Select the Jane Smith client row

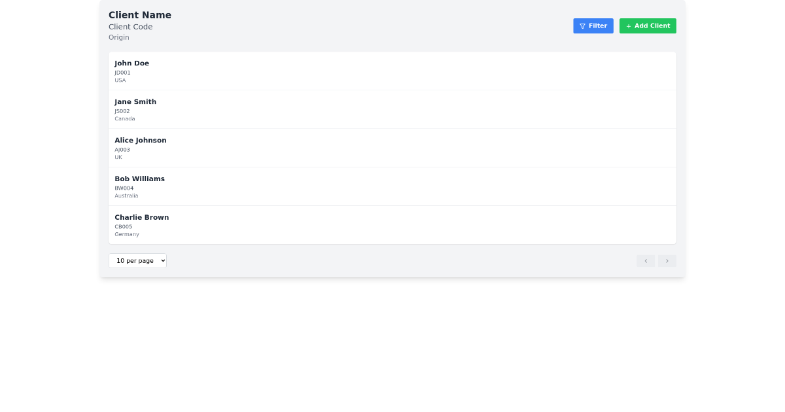click(392, 109)
